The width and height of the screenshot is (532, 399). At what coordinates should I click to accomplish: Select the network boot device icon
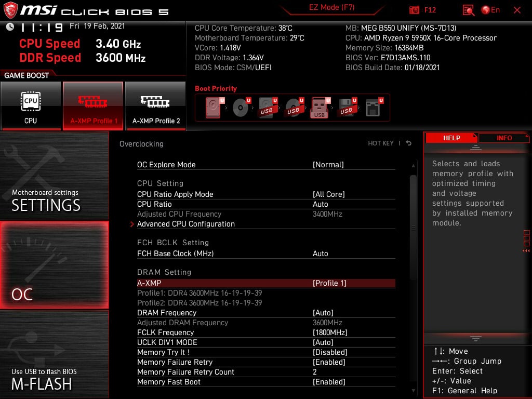point(374,108)
